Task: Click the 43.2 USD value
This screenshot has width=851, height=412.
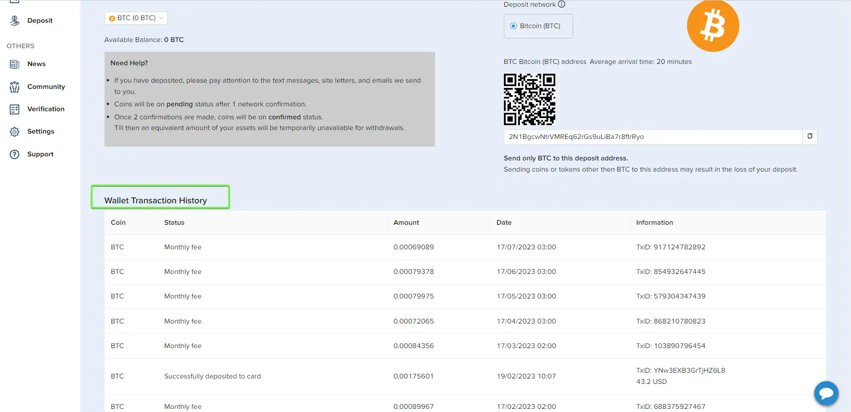Action: [651, 382]
